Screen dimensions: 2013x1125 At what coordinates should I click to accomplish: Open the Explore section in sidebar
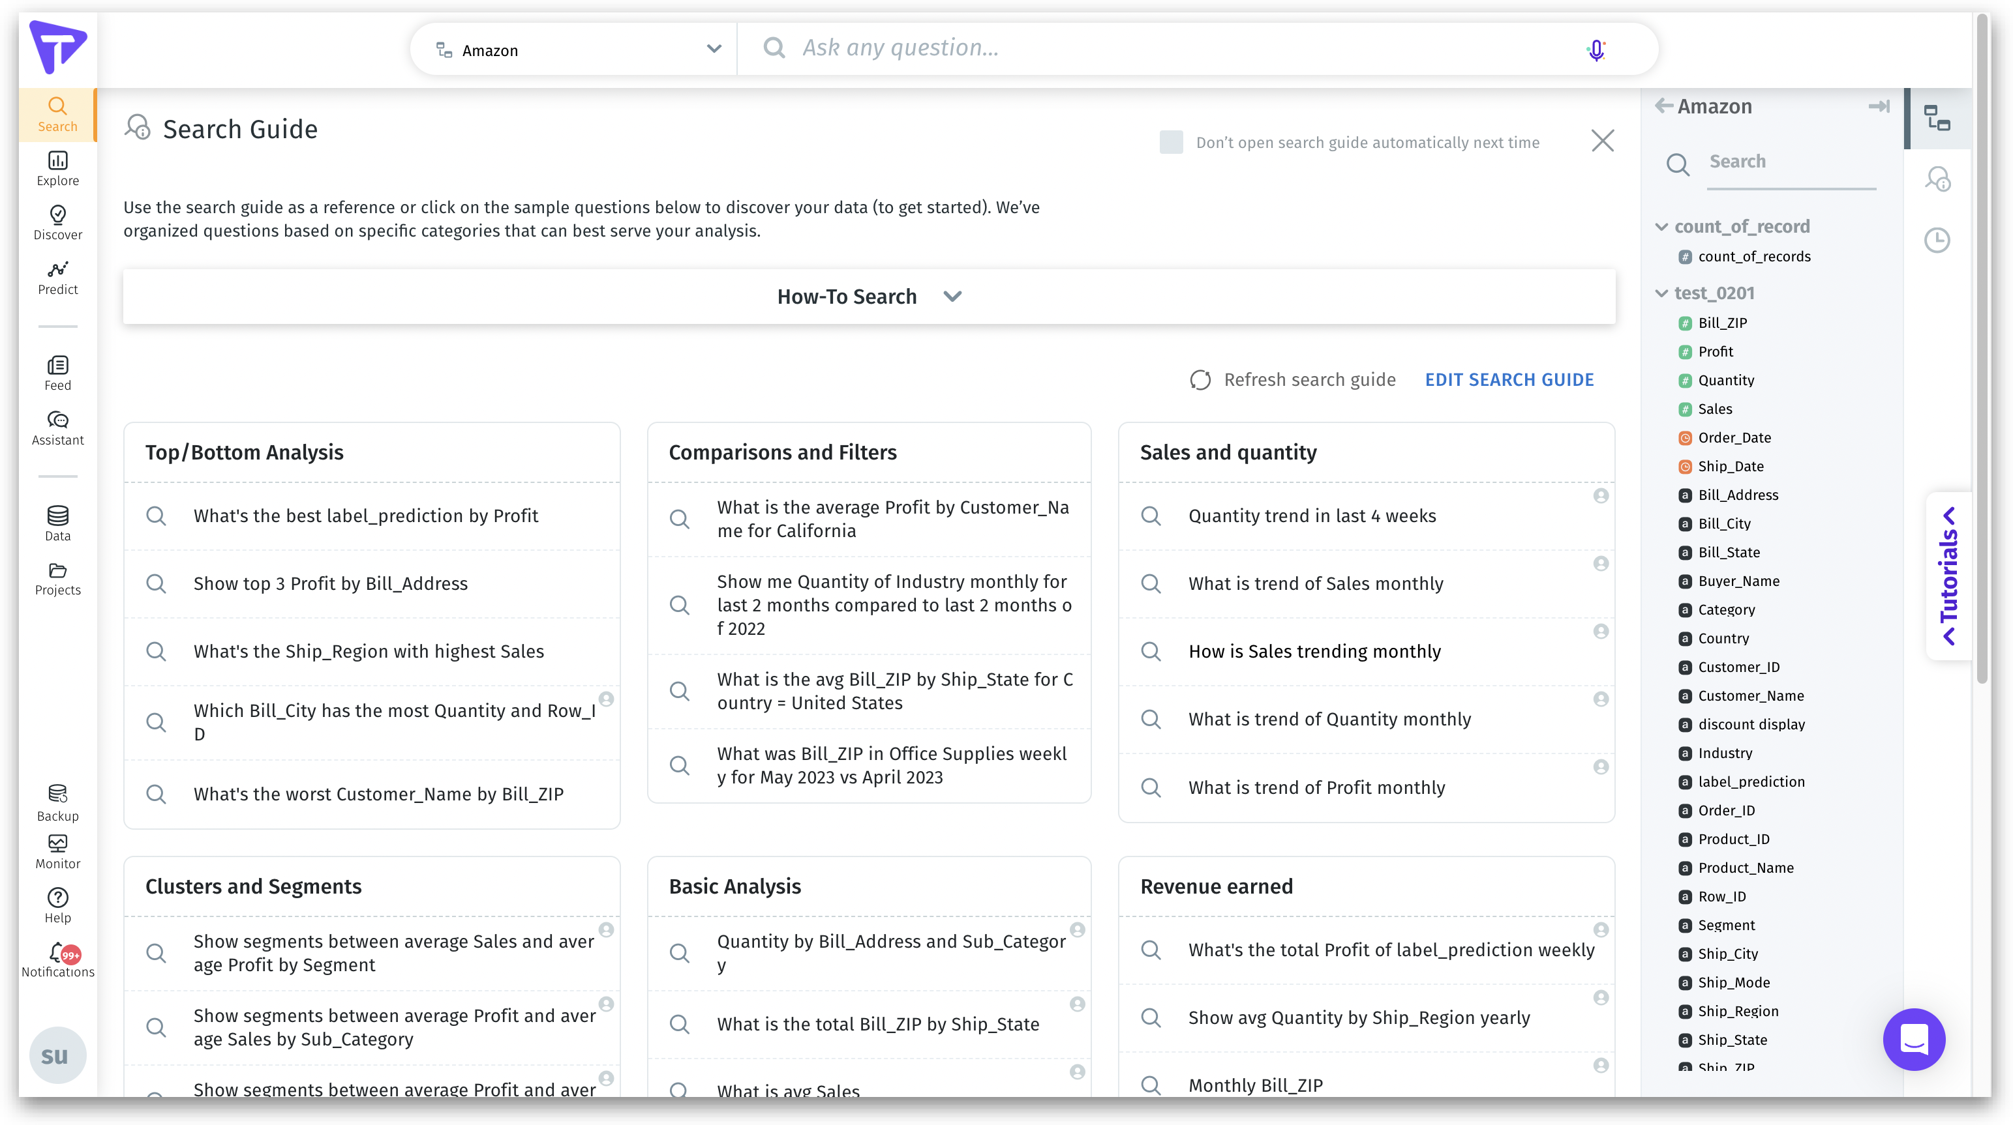click(x=58, y=168)
